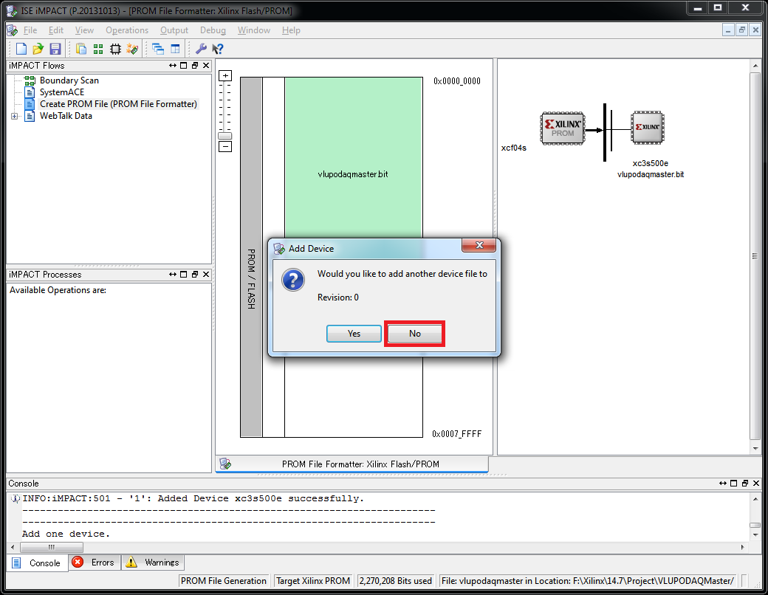768x595 pixels.
Task: Maximize the iMPACT Processes panel
Action: tap(184, 274)
